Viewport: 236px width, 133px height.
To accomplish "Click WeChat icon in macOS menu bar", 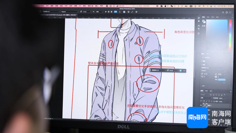I will pyautogui.click(x=172, y=6).
